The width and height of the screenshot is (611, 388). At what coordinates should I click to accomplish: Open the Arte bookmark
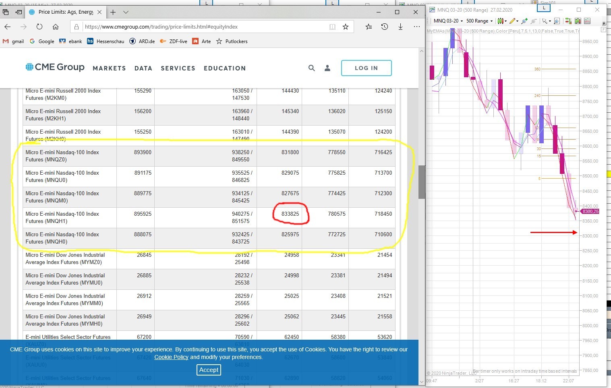pos(201,41)
